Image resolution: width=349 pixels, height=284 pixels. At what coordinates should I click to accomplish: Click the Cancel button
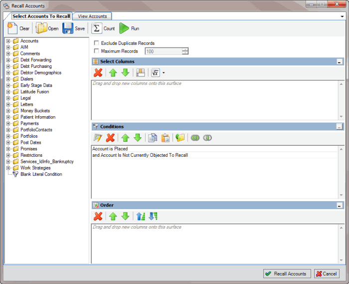(x=327, y=274)
